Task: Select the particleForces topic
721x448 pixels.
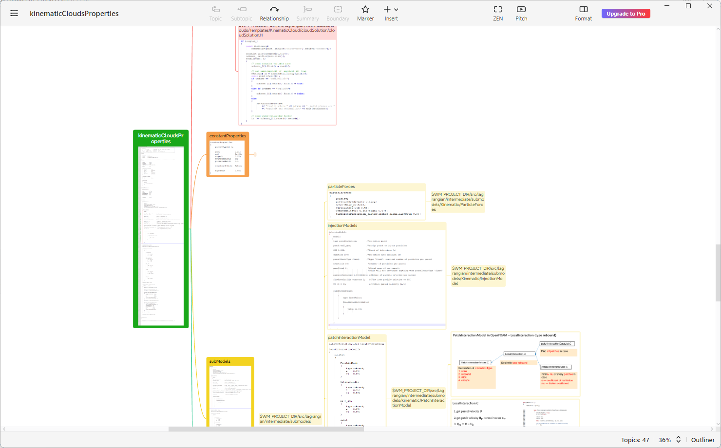Action: tap(342, 187)
